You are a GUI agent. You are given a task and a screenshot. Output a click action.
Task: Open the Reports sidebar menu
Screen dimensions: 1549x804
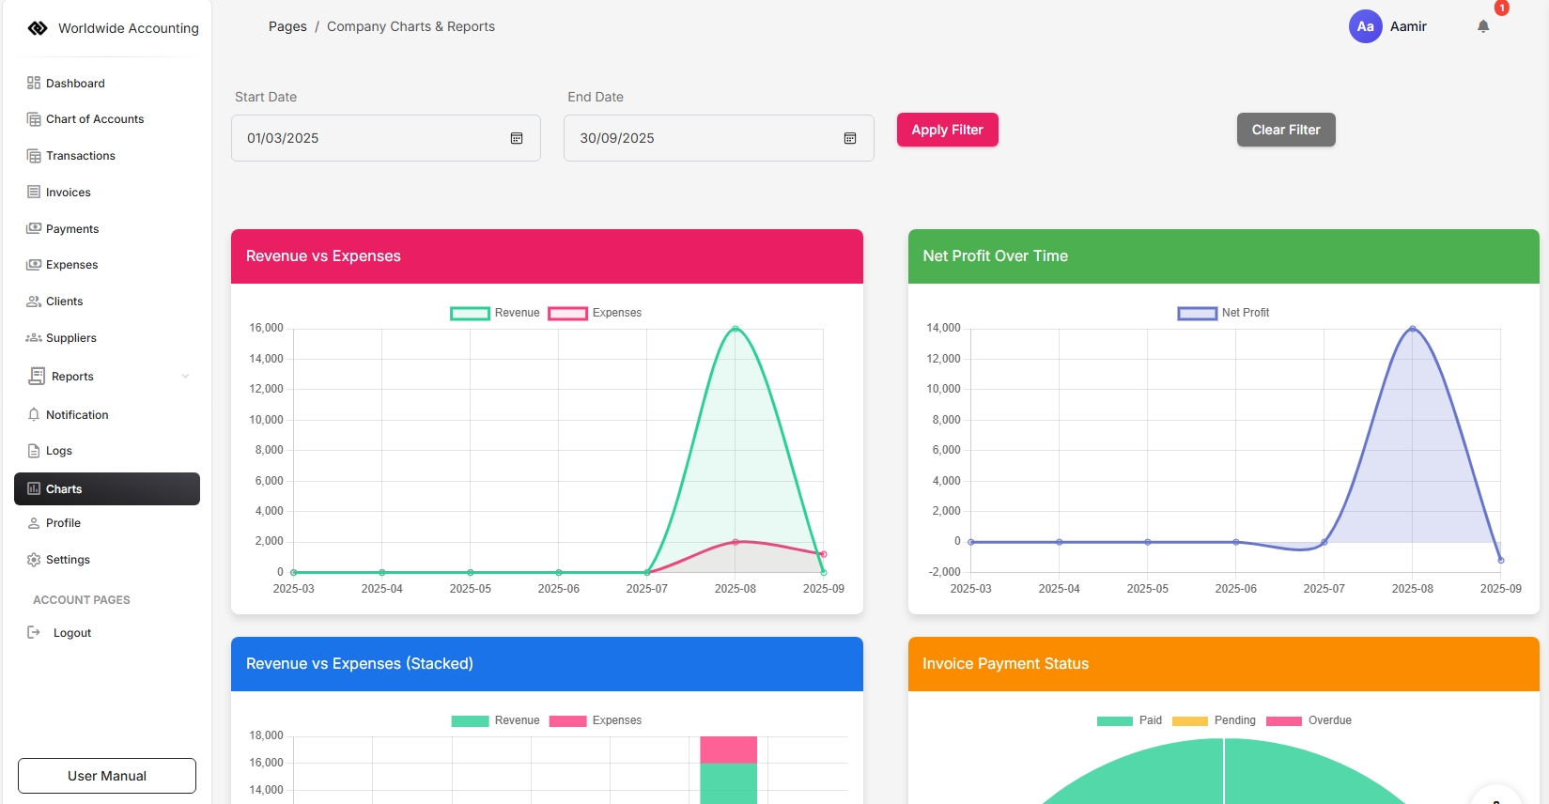(72, 377)
